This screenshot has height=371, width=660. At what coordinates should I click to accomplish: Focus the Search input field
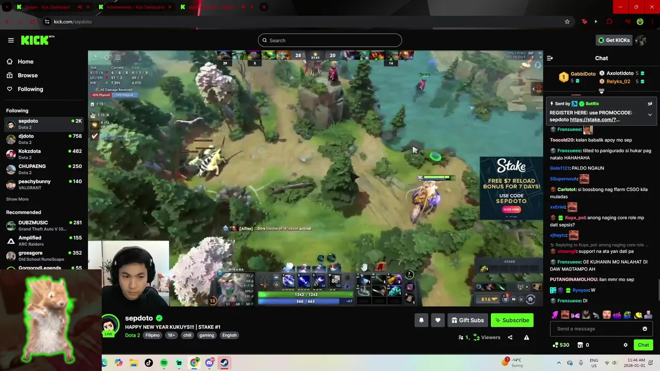[330, 40]
